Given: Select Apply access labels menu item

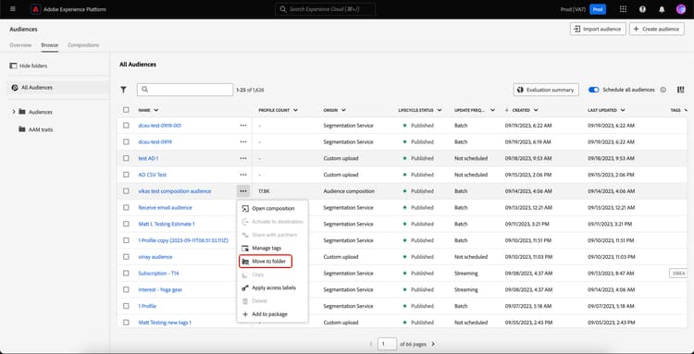Looking at the screenshot, I should tap(272, 287).
